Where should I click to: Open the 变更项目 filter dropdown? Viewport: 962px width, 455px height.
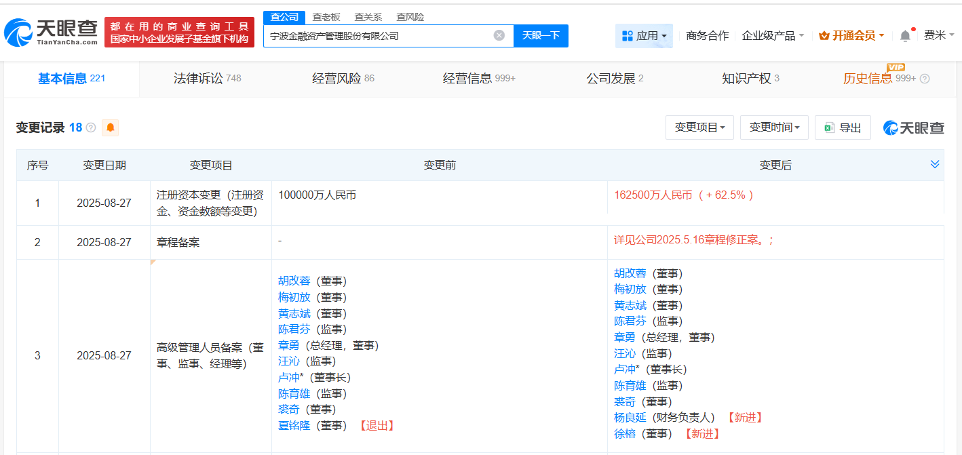pyautogui.click(x=699, y=127)
